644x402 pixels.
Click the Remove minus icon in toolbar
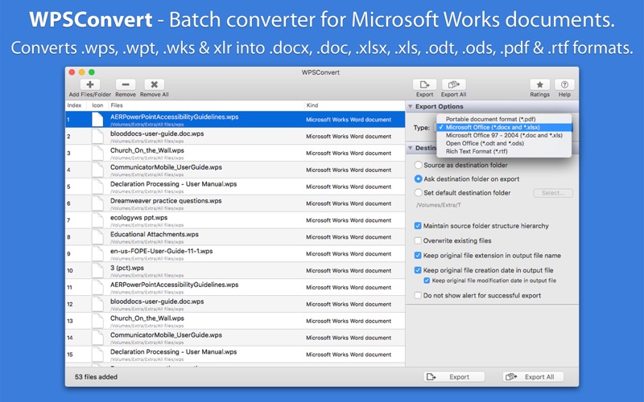coord(126,84)
